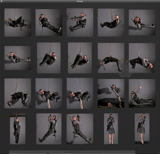160x154 pixels.
Task: Choose curled man pointing pistol off to the right
Action: coord(80,58)
